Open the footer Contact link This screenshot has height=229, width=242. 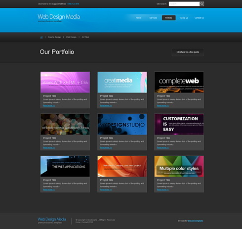pos(85,222)
